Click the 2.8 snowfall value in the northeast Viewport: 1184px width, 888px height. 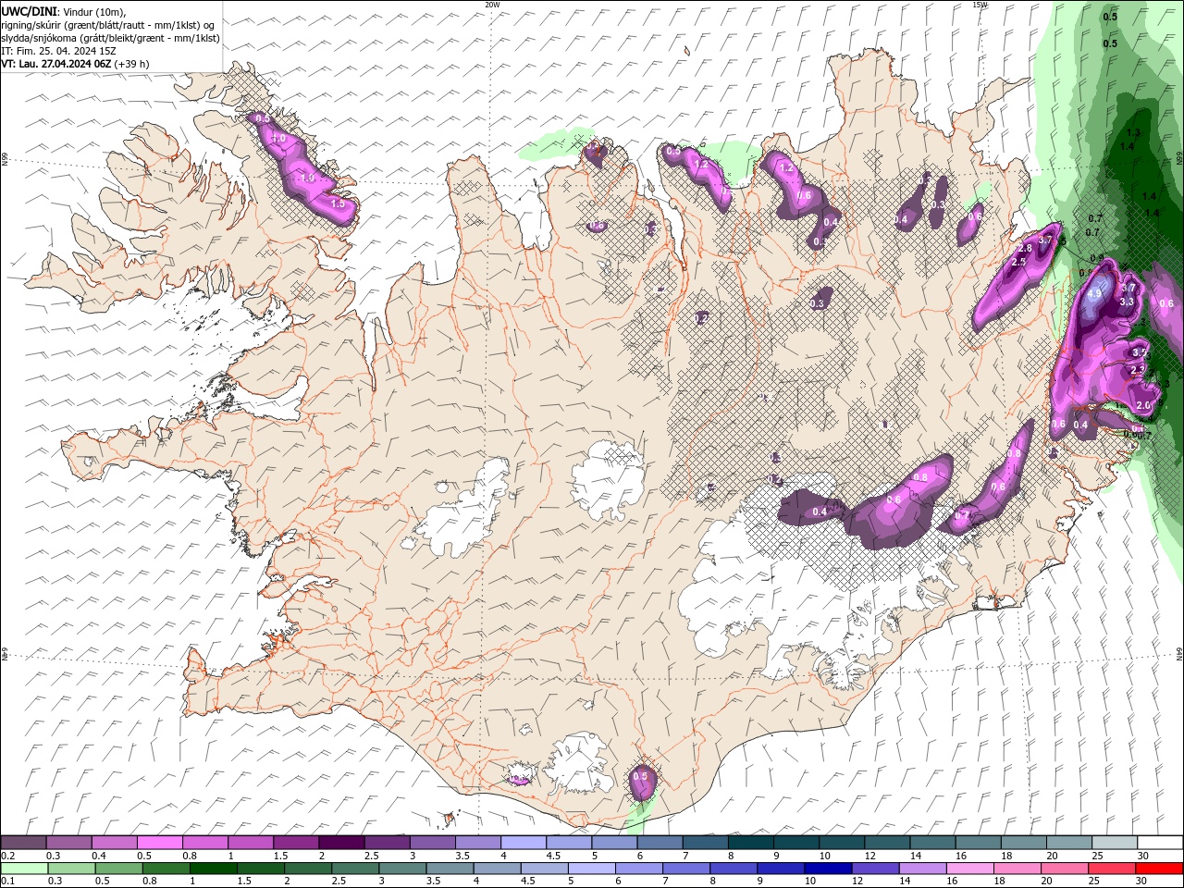point(1025,249)
